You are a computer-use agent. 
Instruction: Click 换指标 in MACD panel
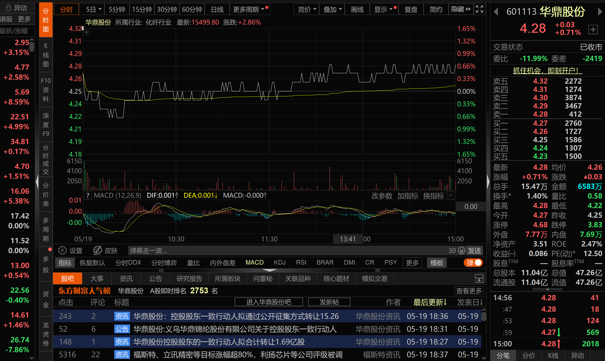pos(434,196)
